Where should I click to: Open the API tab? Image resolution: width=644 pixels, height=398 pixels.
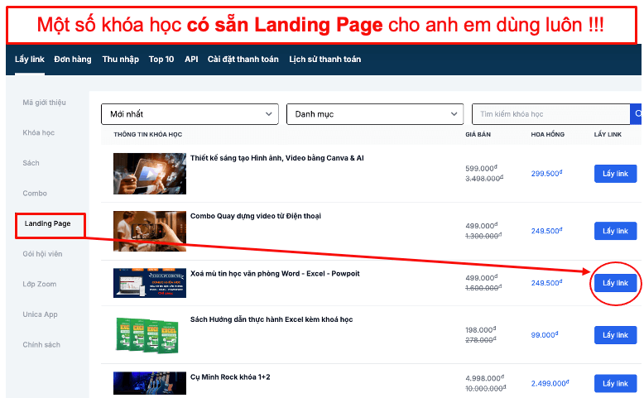(x=191, y=59)
